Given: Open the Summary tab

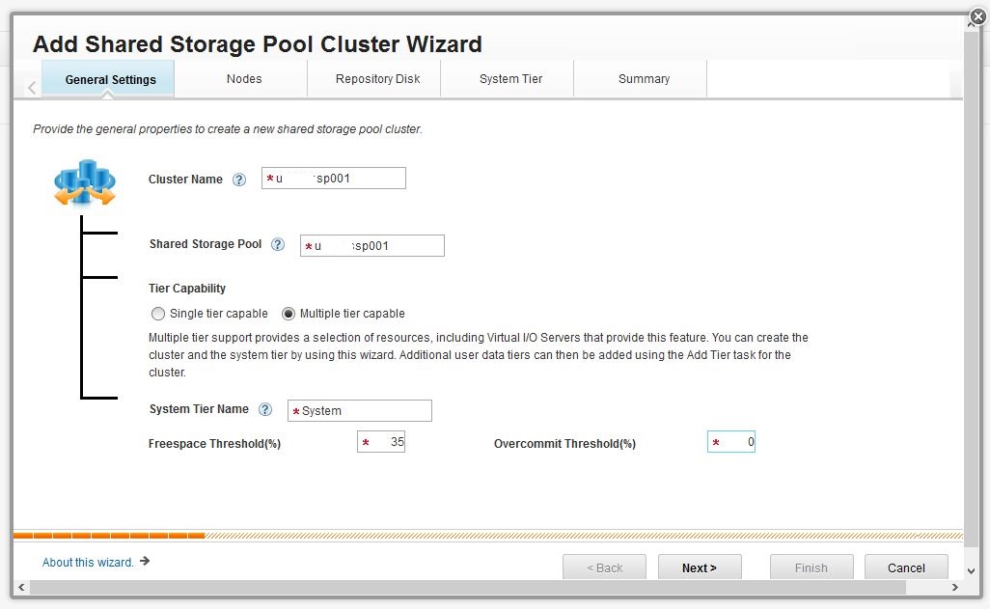Looking at the screenshot, I should [x=644, y=79].
